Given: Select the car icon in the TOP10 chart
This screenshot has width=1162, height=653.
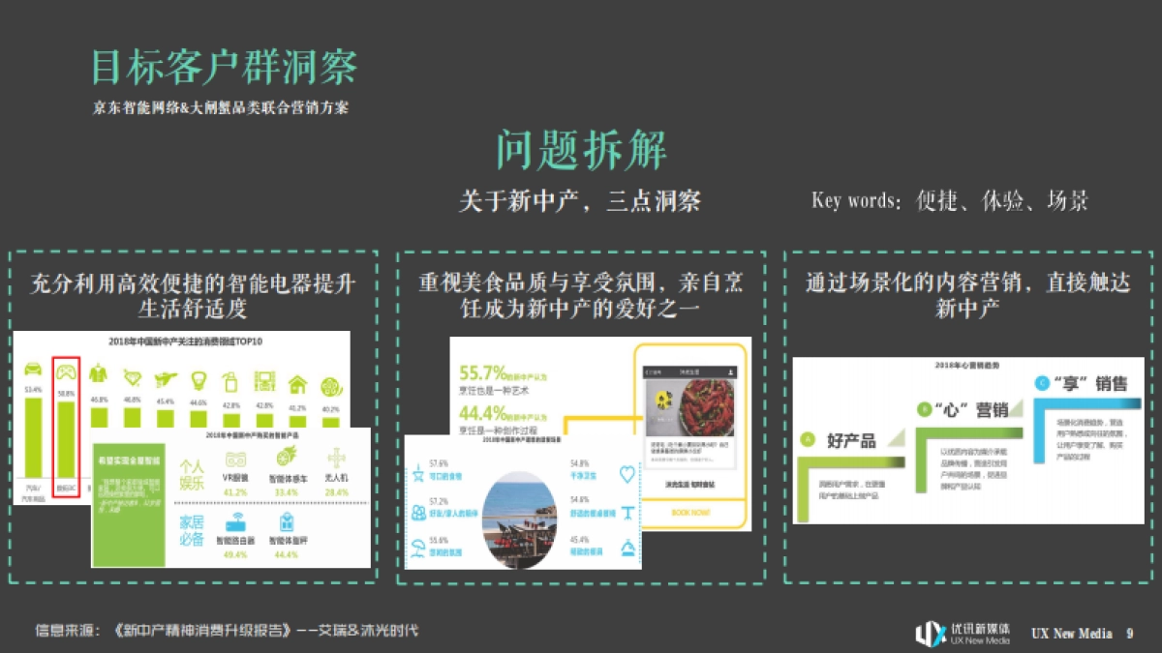Looking at the screenshot, I should point(33,370).
